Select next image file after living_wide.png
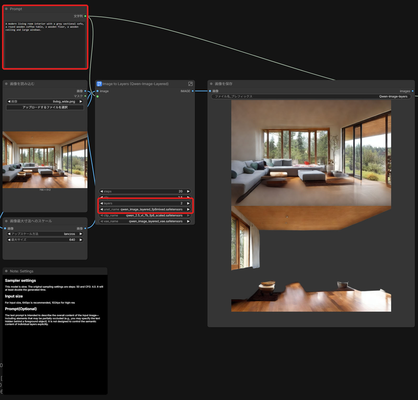The image size is (418, 400). point(81,102)
